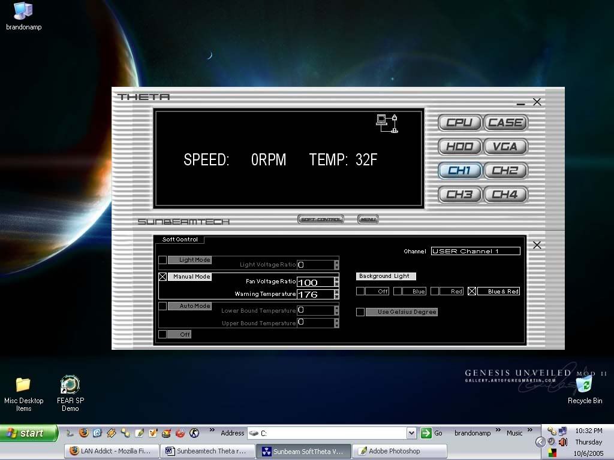The height and width of the screenshot is (460, 614).
Task: Select the VGA channel button
Action: coord(505,147)
